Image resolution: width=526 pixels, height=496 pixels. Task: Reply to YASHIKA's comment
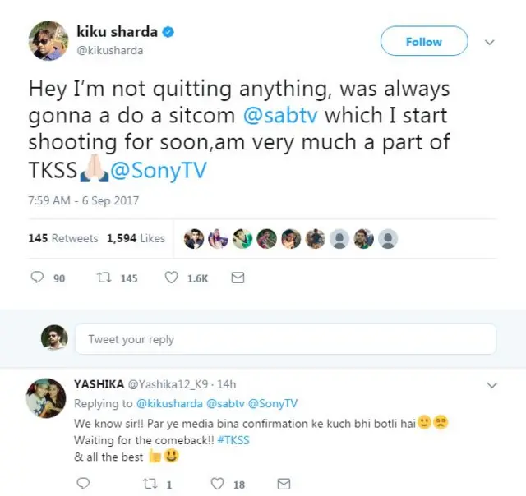82,485
